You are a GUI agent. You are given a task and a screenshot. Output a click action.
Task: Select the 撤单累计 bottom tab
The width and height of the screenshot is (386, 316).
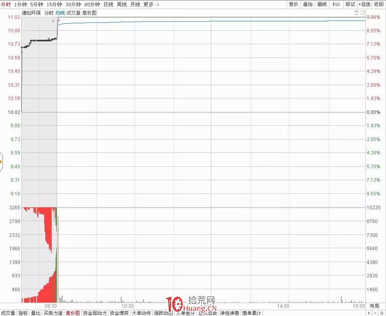[x=252, y=313]
